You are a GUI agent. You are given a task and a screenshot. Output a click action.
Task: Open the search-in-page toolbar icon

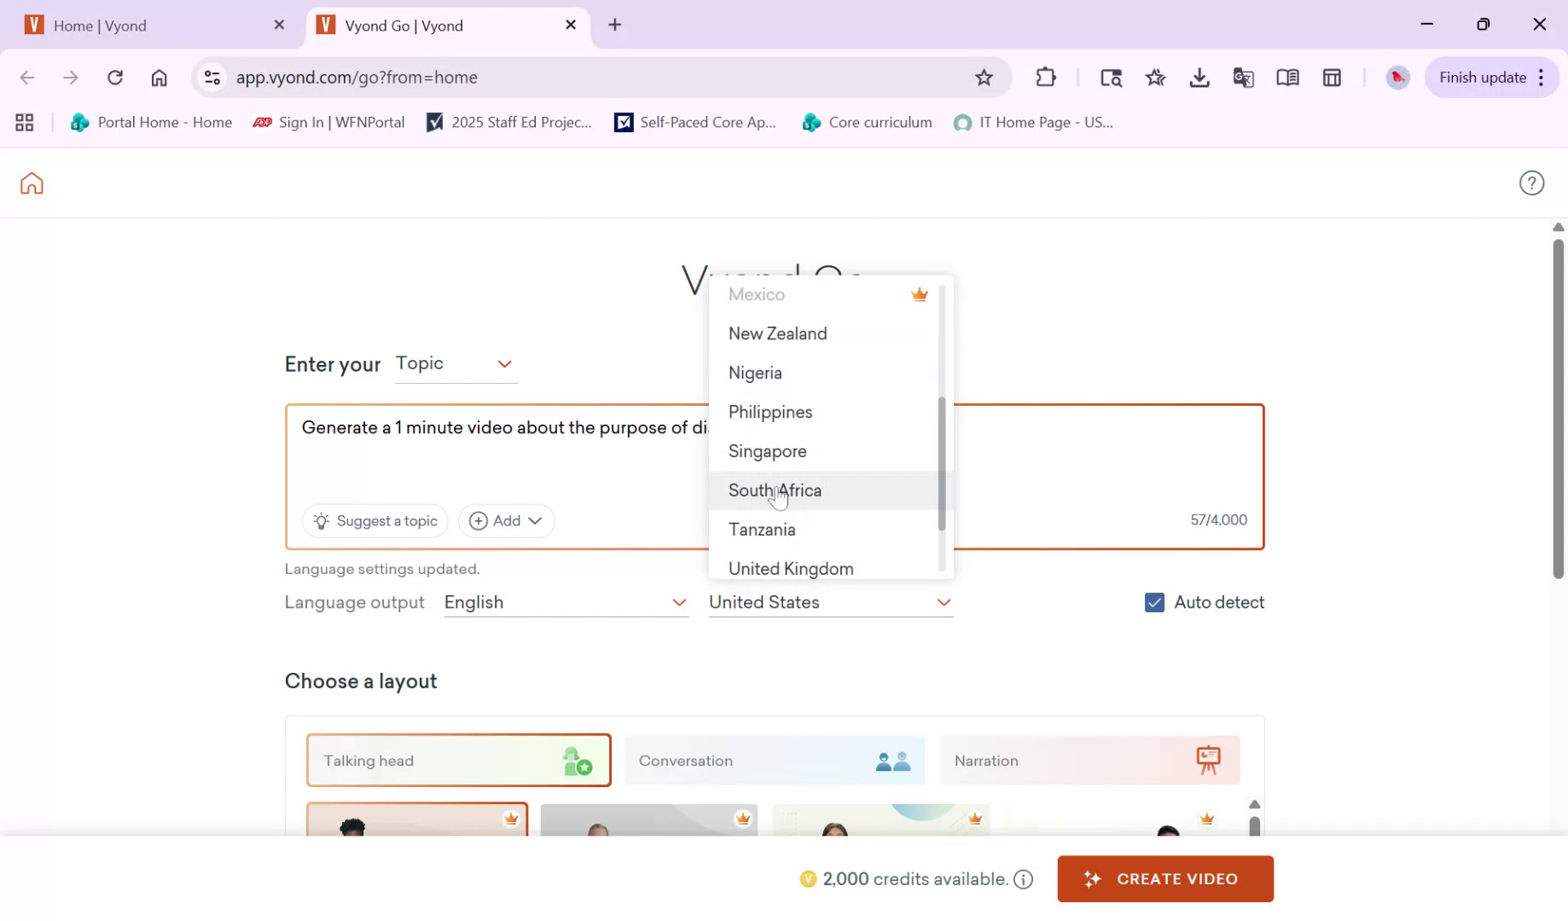point(1111,77)
